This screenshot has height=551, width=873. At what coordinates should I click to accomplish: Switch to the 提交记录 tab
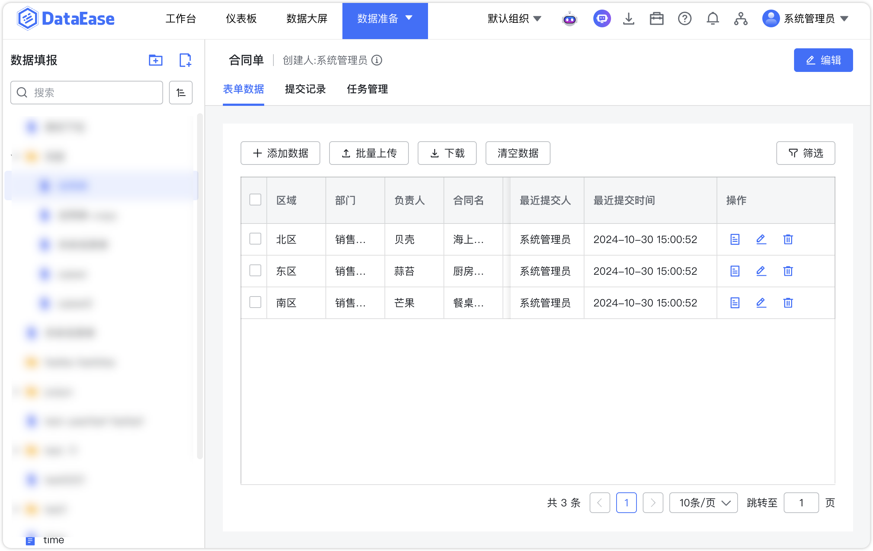click(306, 89)
